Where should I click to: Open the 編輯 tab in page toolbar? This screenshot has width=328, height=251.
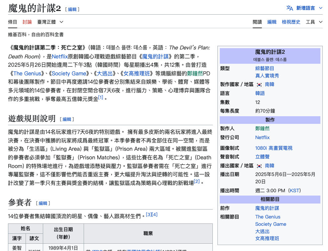(x=272, y=22)
